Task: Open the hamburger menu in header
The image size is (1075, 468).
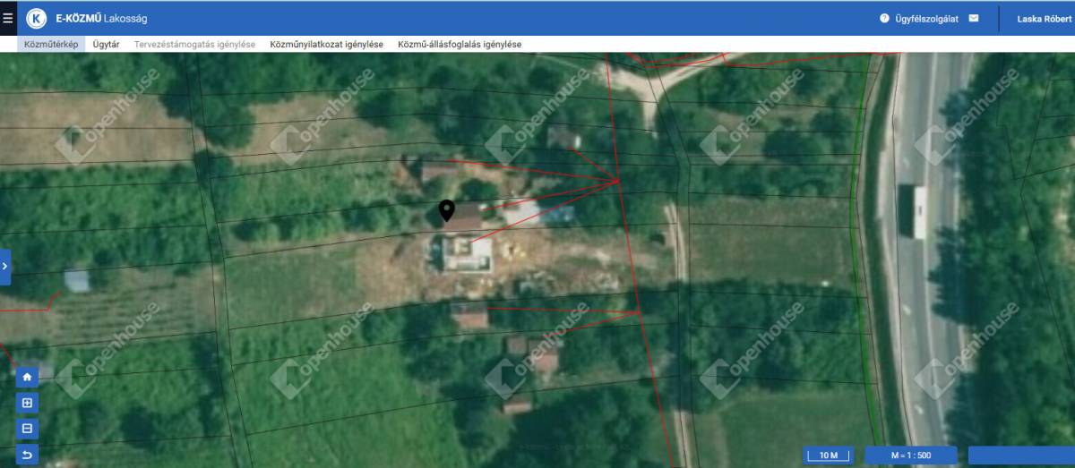Action: [x=8, y=18]
